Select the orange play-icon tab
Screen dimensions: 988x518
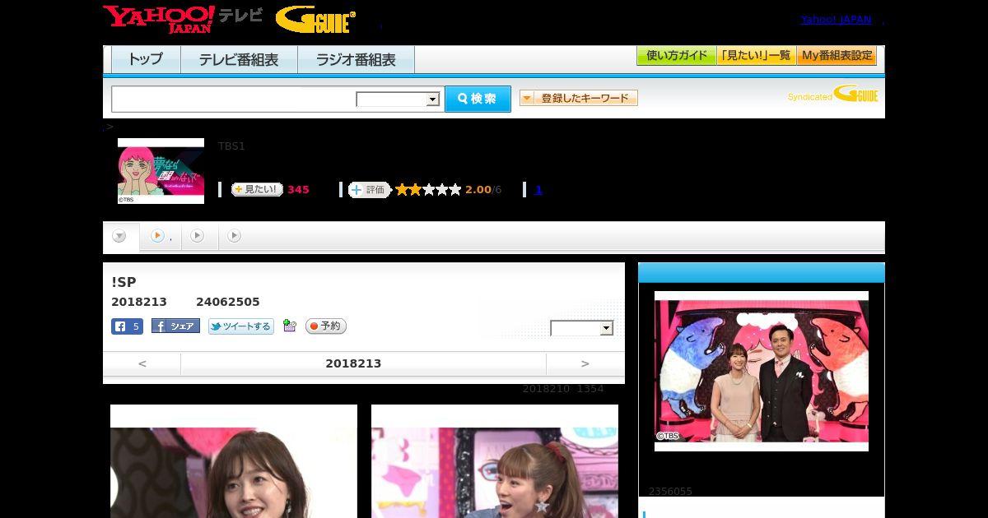pos(161,236)
